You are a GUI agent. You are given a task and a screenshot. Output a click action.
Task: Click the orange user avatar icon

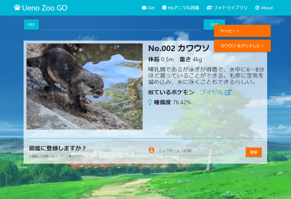[x=151, y=150]
